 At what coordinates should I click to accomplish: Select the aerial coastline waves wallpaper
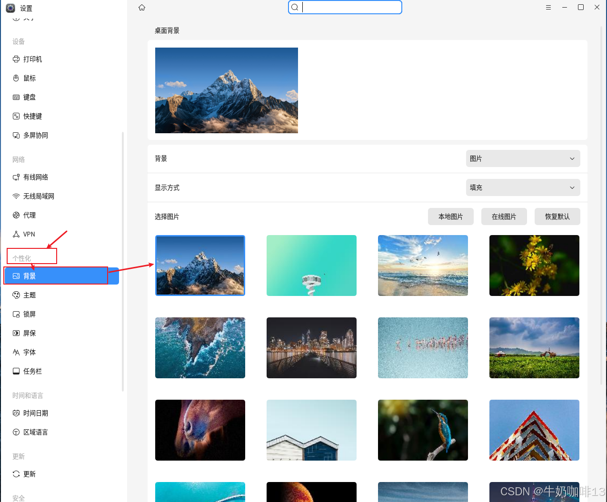200,348
